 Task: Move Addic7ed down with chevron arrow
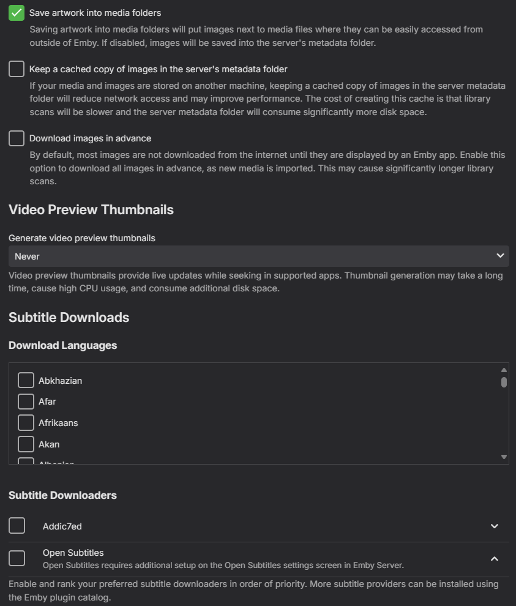(495, 526)
